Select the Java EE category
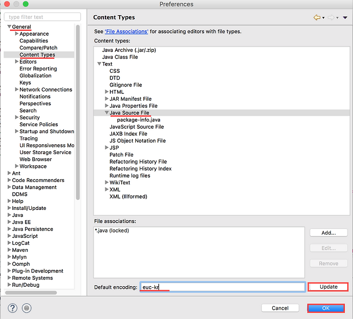 [x=21, y=222]
